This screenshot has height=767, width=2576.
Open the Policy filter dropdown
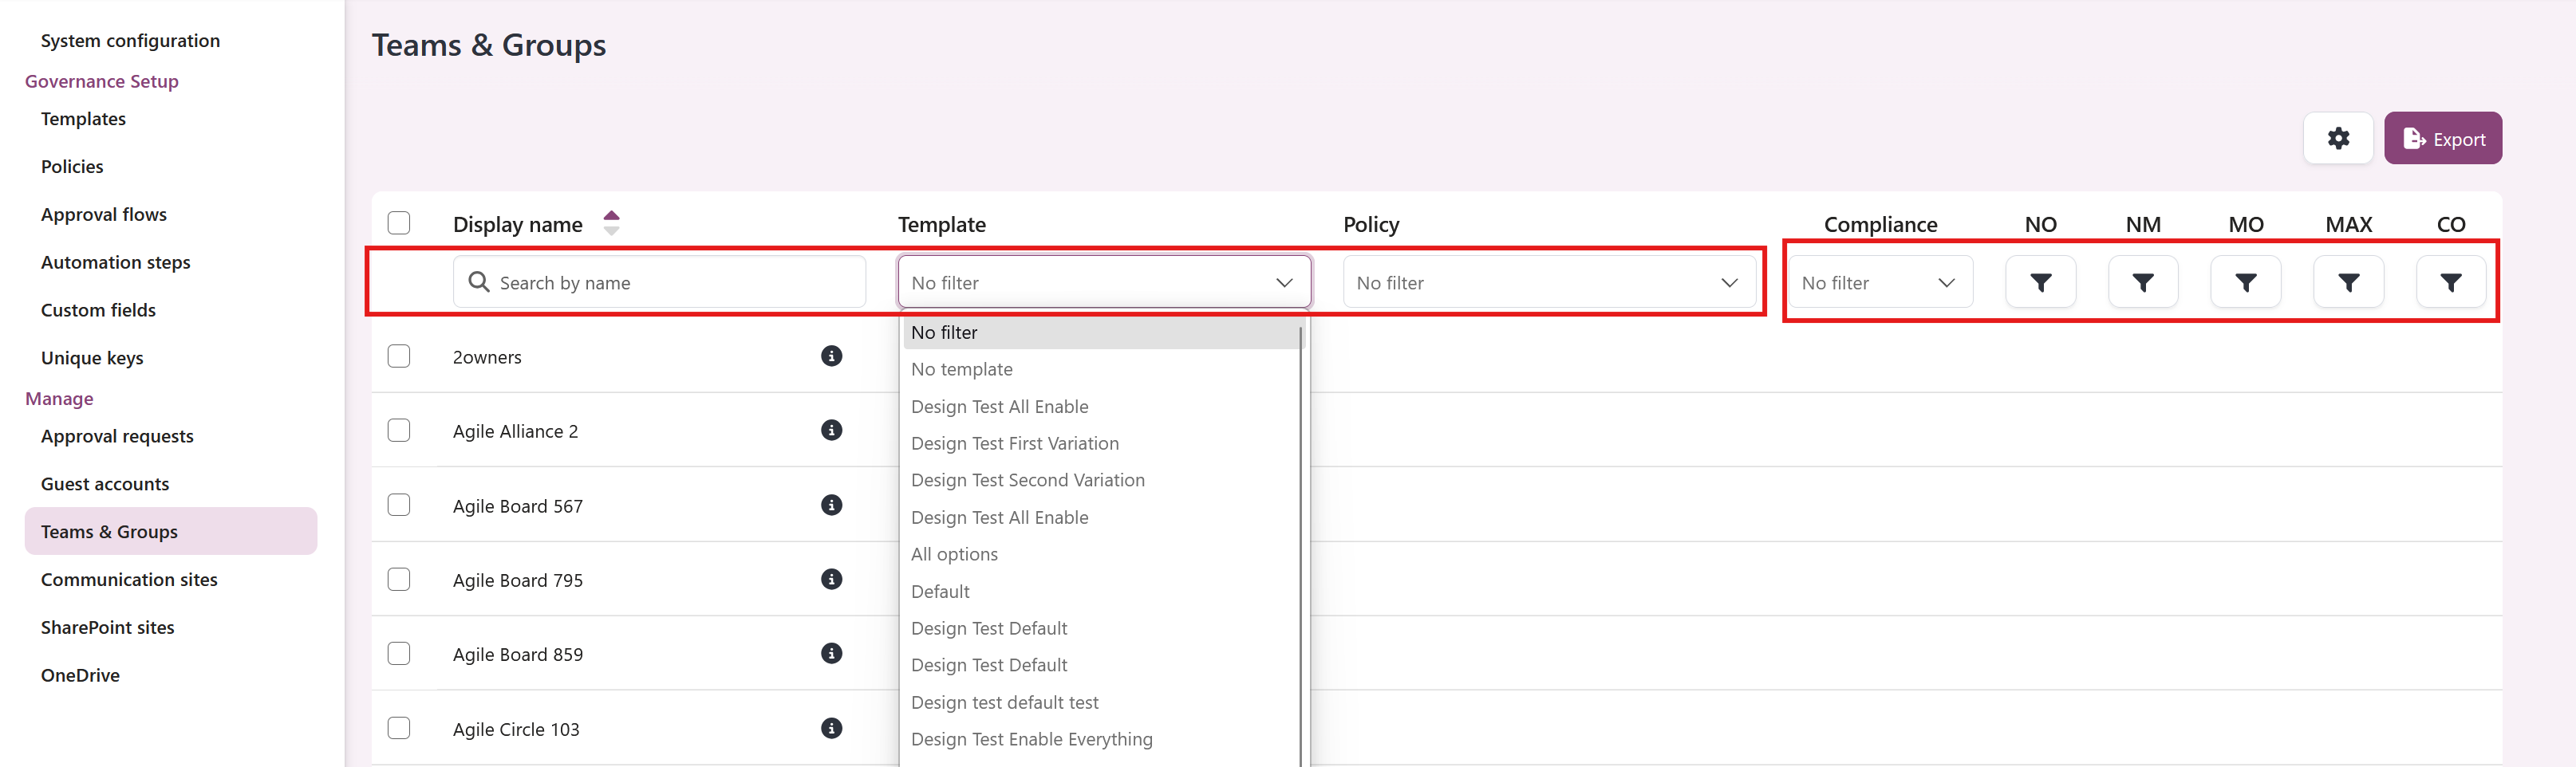[1549, 282]
